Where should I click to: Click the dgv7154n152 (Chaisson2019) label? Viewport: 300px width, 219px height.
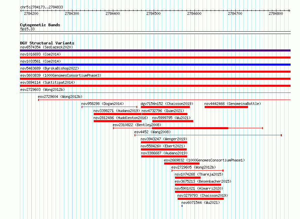tap(167, 104)
